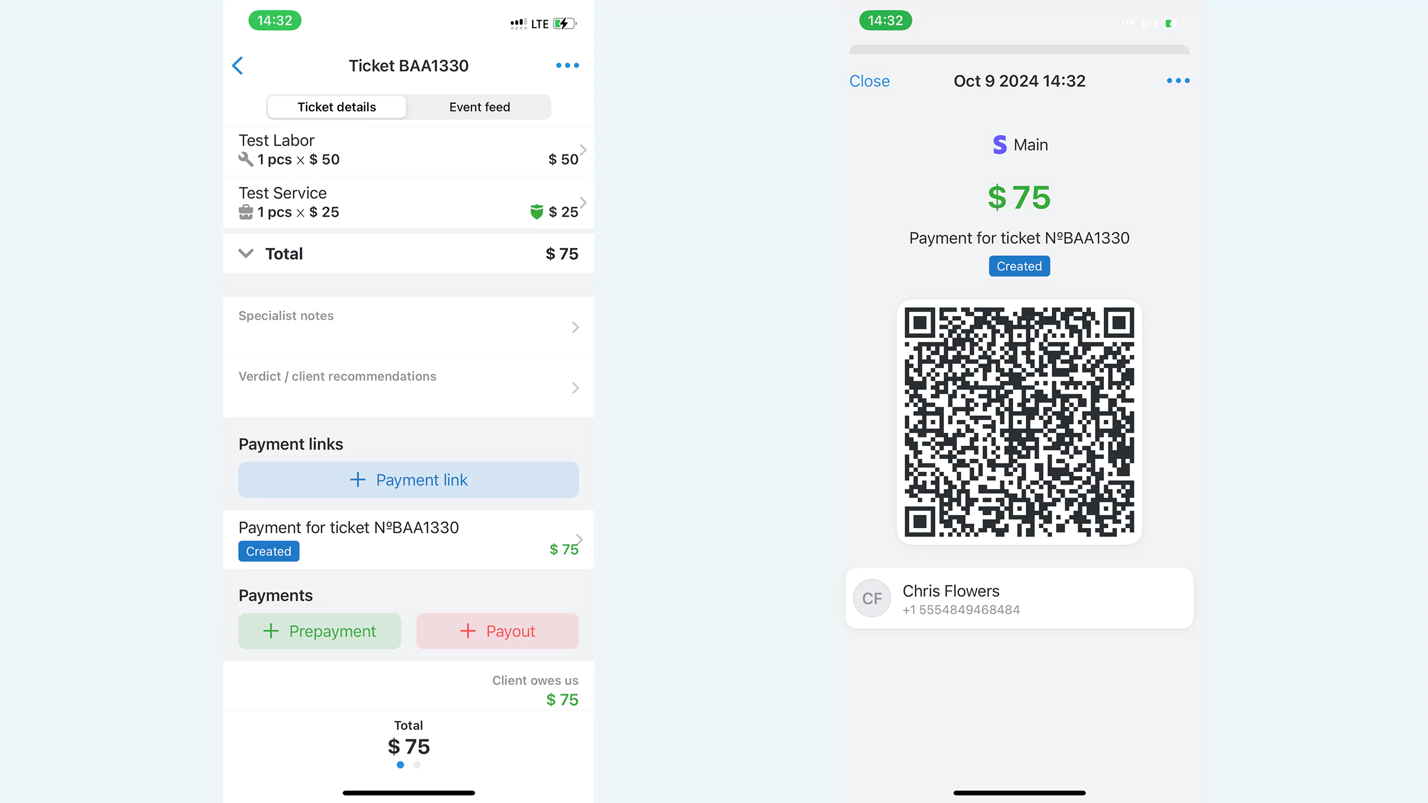Switch to the Event feed tab
This screenshot has width=1428, height=803.
480,107
